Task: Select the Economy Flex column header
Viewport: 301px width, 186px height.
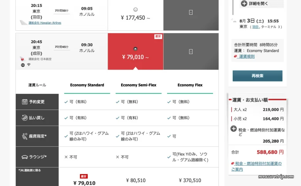Action: (190, 85)
